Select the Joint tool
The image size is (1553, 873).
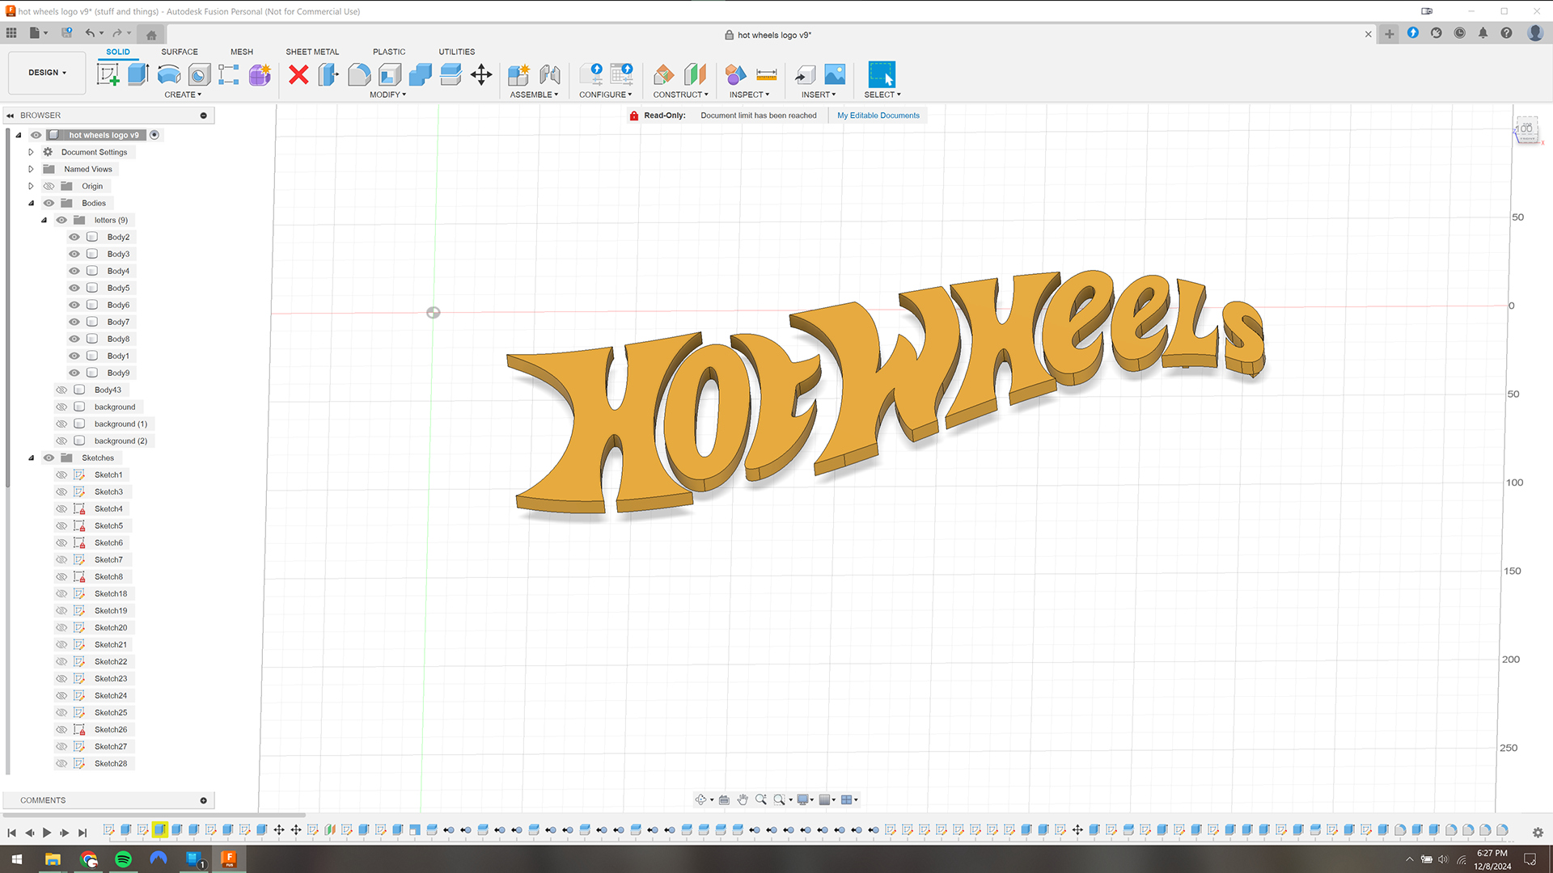[x=550, y=75]
